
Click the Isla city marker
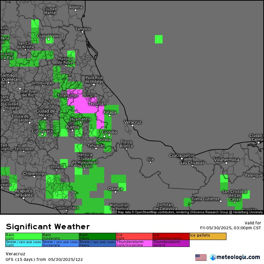point(150,162)
